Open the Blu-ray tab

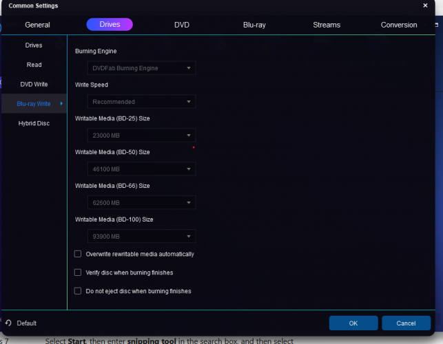[254, 25]
